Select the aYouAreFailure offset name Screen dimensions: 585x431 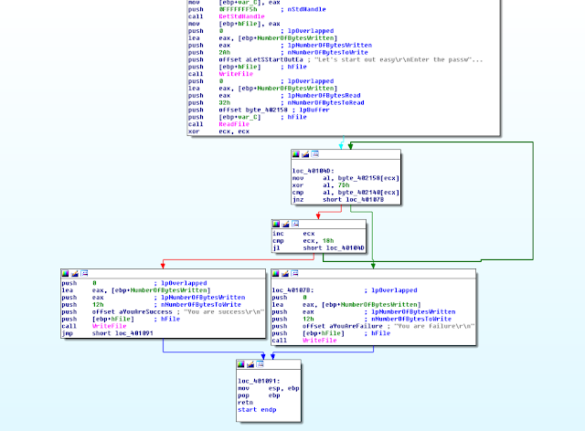[356, 326]
